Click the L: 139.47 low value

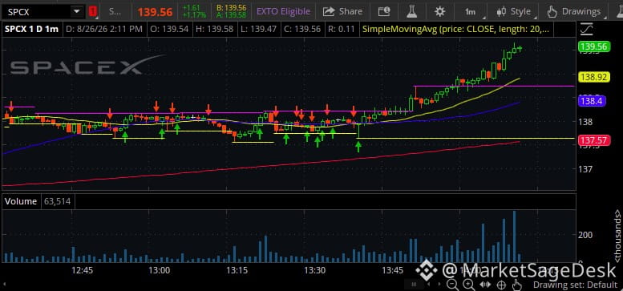point(258,29)
